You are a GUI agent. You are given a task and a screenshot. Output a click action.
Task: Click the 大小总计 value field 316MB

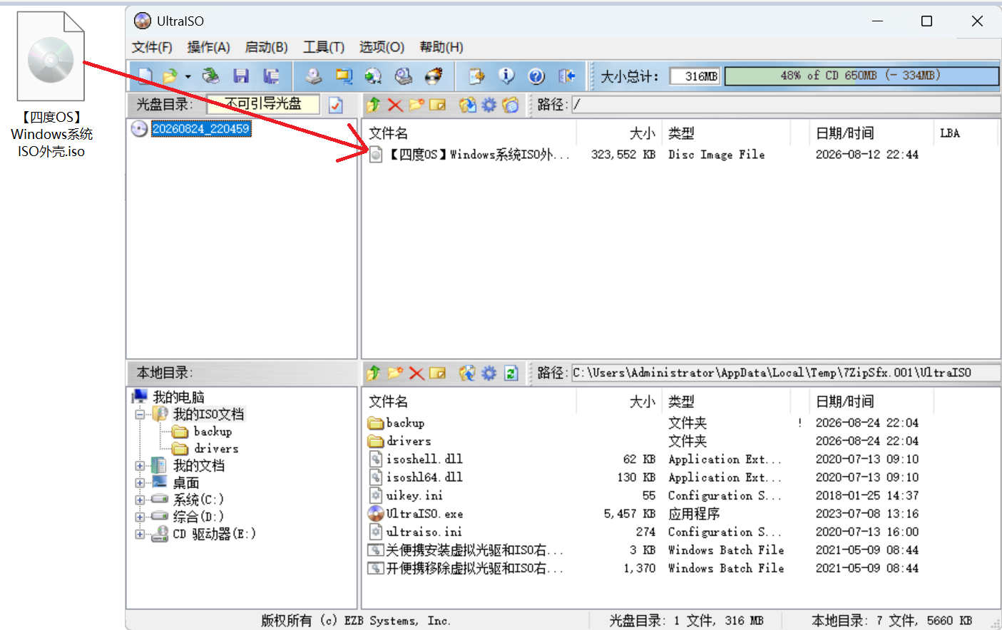[695, 76]
